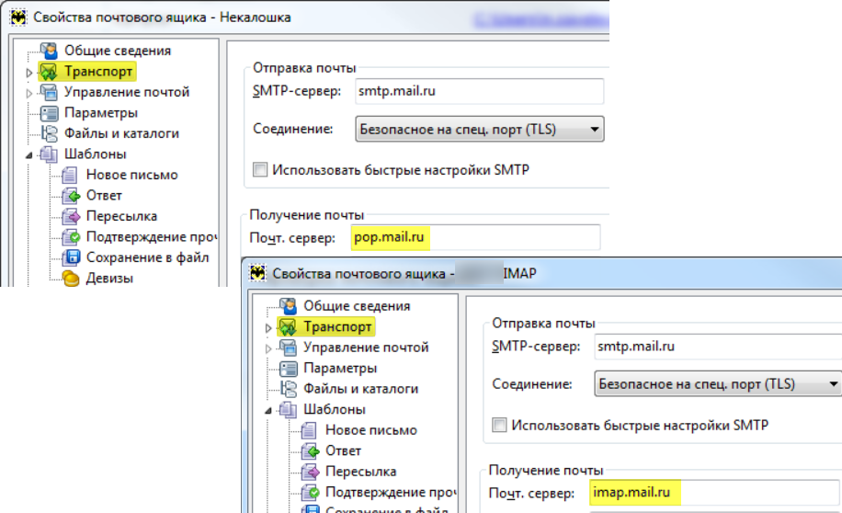Click Пересылка icon in IMAP window
842x513 pixels.
tap(310, 472)
